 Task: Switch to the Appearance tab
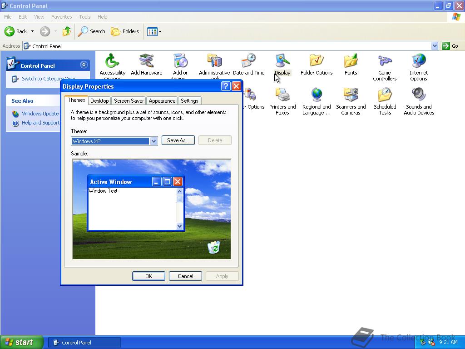(x=162, y=101)
